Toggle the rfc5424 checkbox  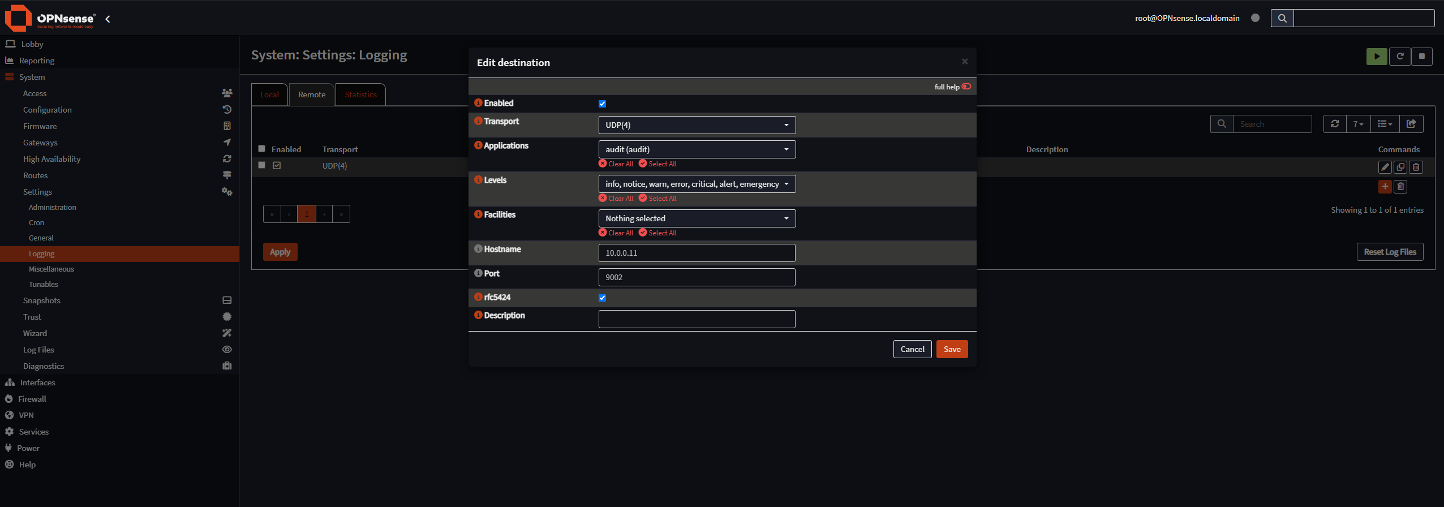[602, 298]
